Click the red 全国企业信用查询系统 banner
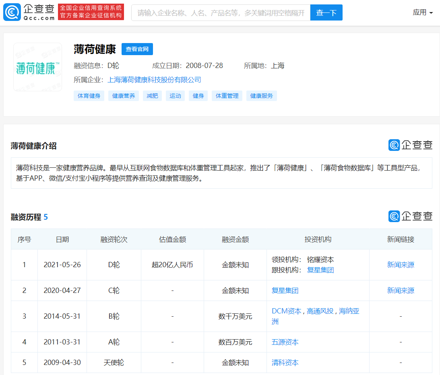This screenshot has height=375, width=440. coord(91,12)
